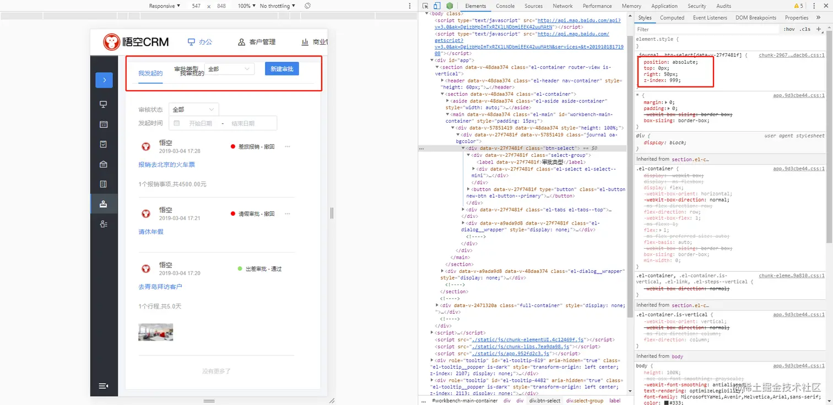
Task: Select the DevTools inspect element tool
Action: pos(425,6)
